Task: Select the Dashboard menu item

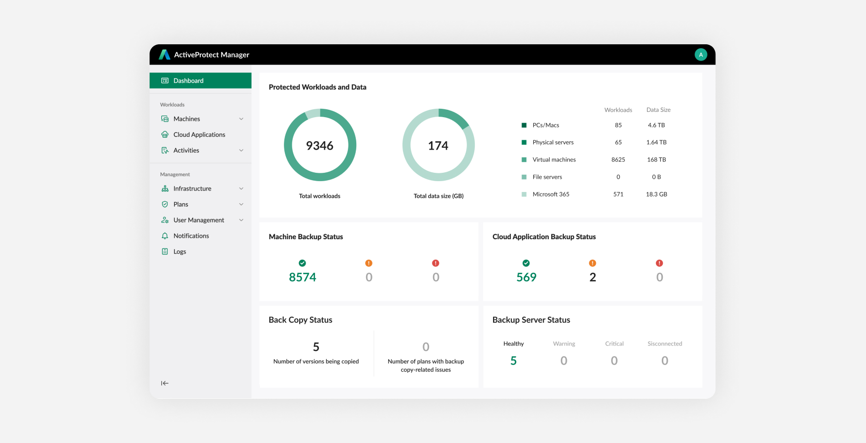Action: pyautogui.click(x=200, y=81)
